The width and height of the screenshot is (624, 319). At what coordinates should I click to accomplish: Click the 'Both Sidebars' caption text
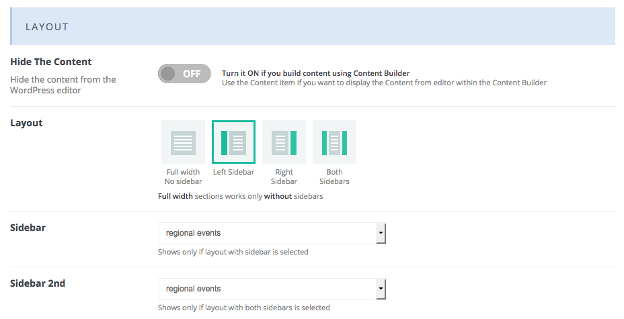[x=334, y=177]
